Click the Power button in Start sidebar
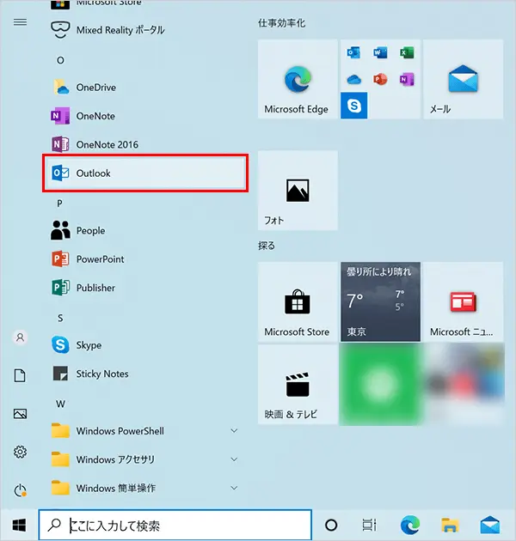Screen dimensions: 516x541 pyautogui.click(x=20, y=490)
